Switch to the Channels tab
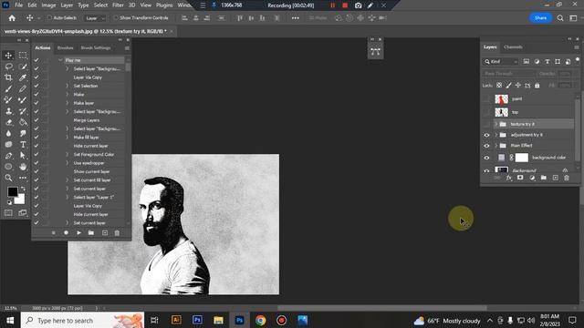This screenshot has width=584, height=328. pos(513,47)
